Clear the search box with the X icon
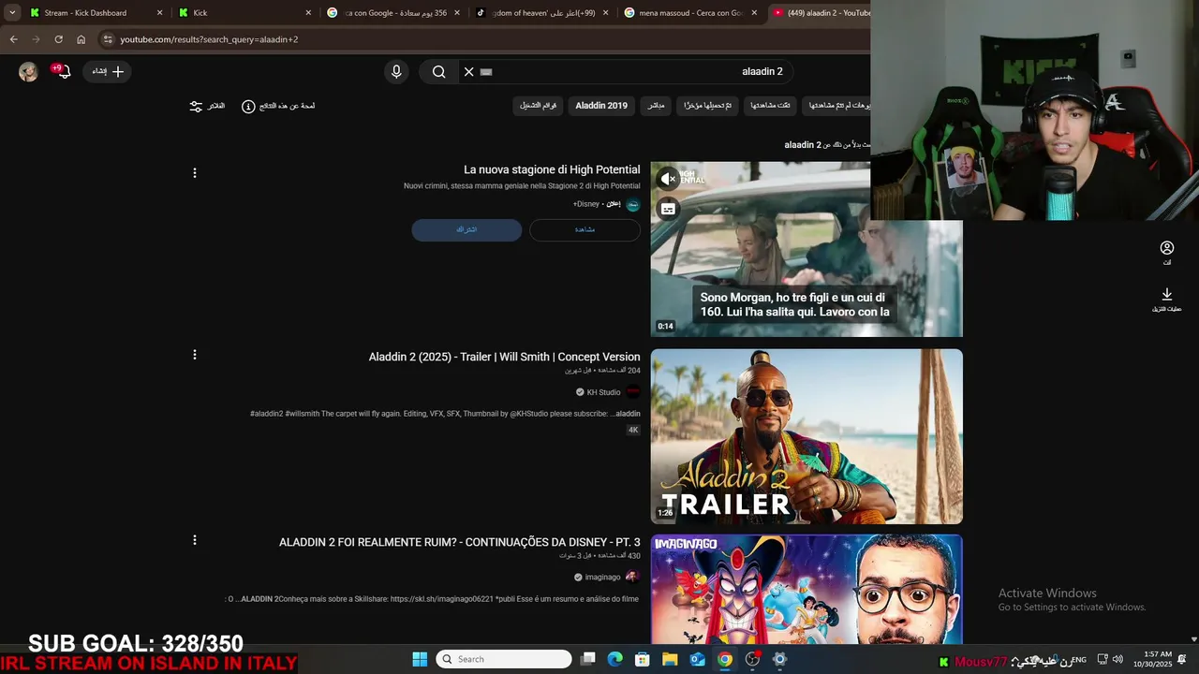The height and width of the screenshot is (674, 1199). click(468, 71)
